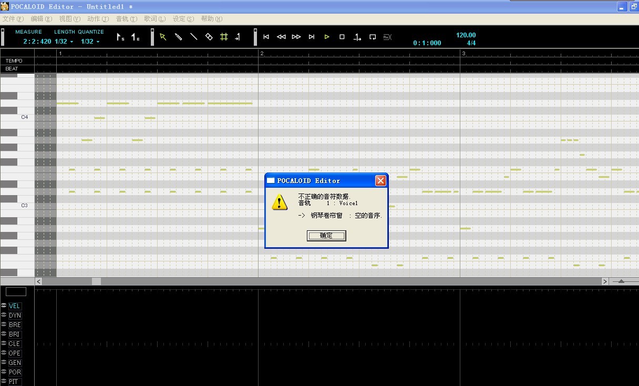Click 确定 to dismiss the error dialog
The image size is (639, 386).
coord(326,236)
